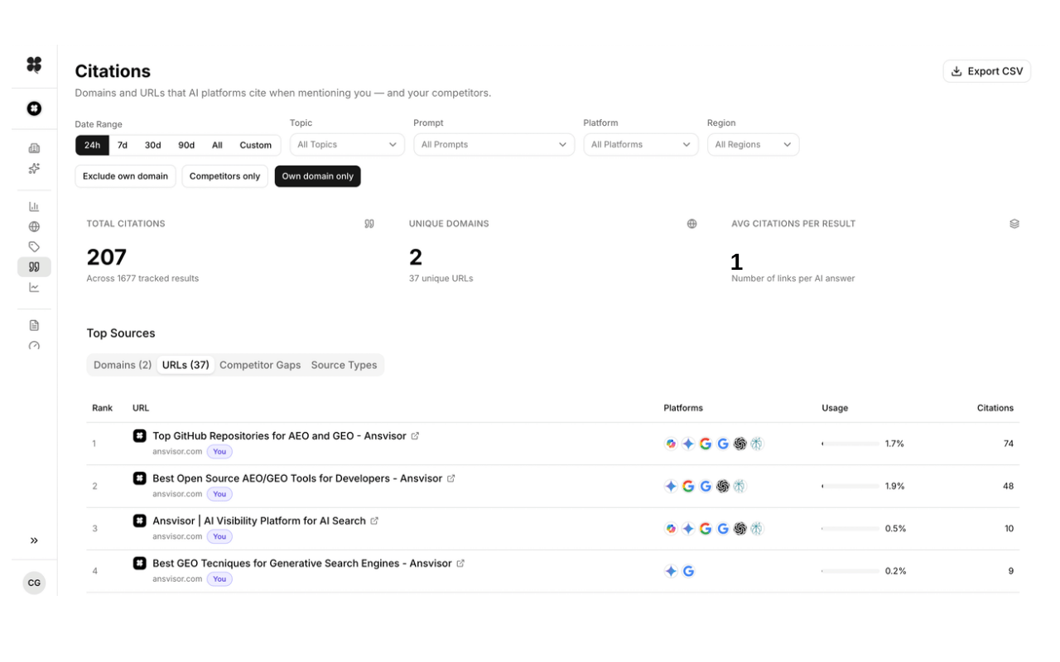
Task: Click the Gemini sparkle icon in rank 4 row
Action: point(671,571)
